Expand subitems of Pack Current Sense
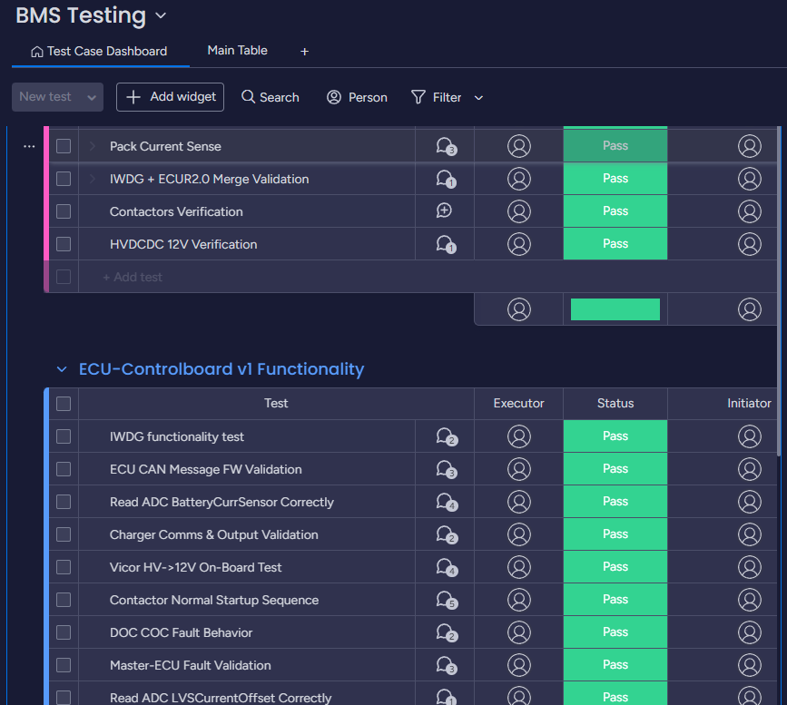 tap(92, 146)
